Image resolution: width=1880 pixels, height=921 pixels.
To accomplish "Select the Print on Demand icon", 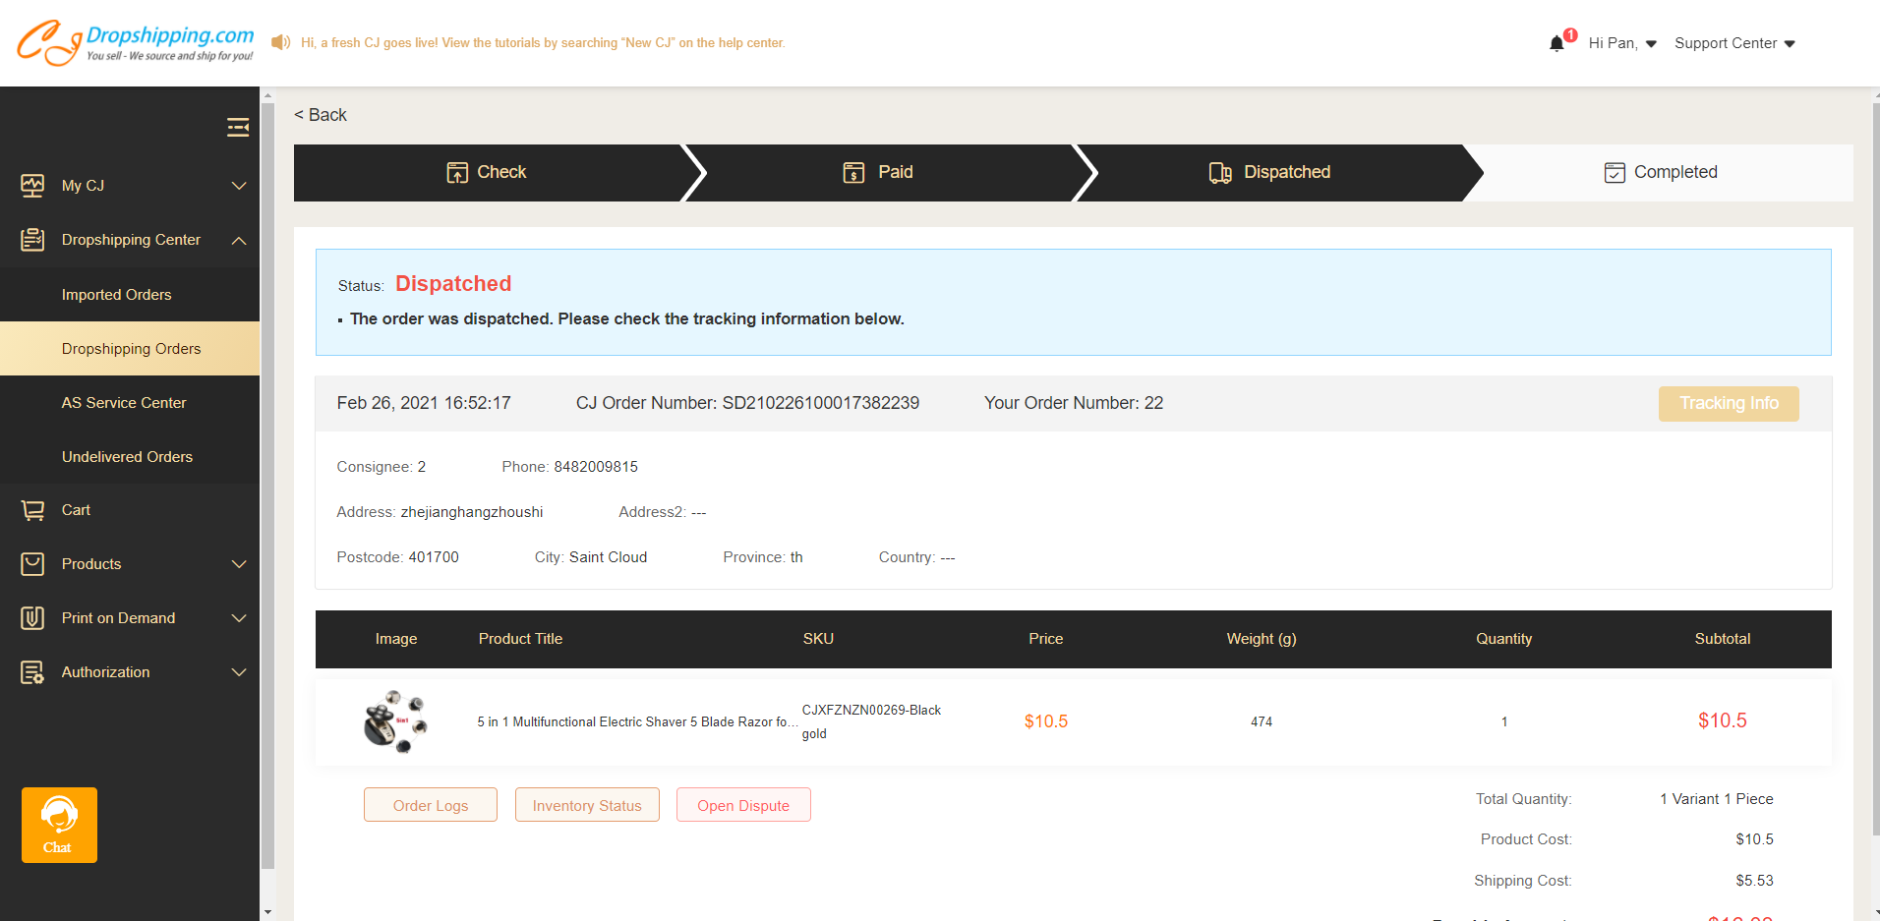I will [32, 617].
